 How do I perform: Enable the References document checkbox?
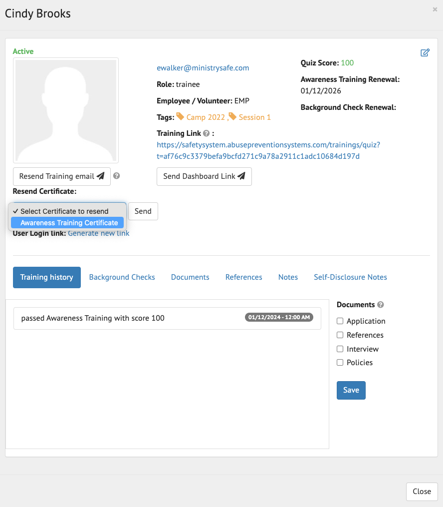point(340,335)
